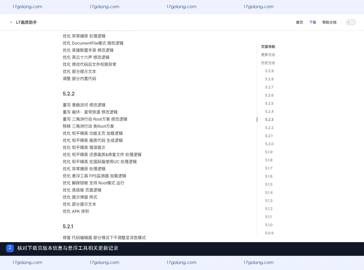The image size is (364, 270).
Task: Select the 5.1.7 page navigation link
Action: point(269,168)
